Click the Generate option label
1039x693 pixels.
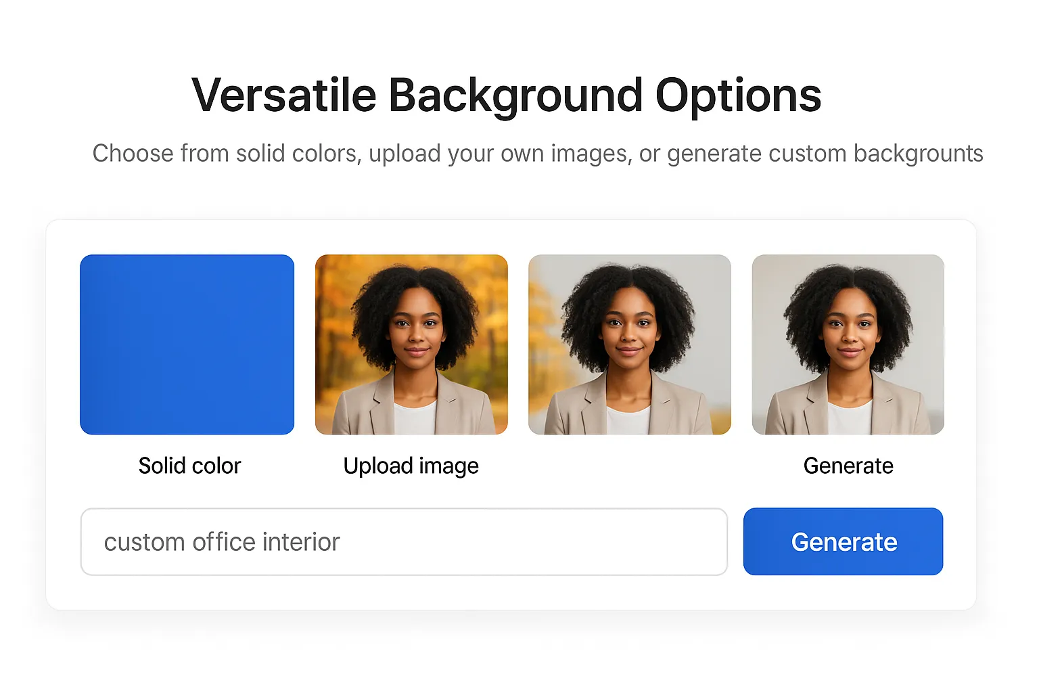click(x=848, y=466)
